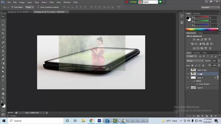Select the Horizontal Type tool
Viewport: 221px width, 124px height.
coord(3,81)
